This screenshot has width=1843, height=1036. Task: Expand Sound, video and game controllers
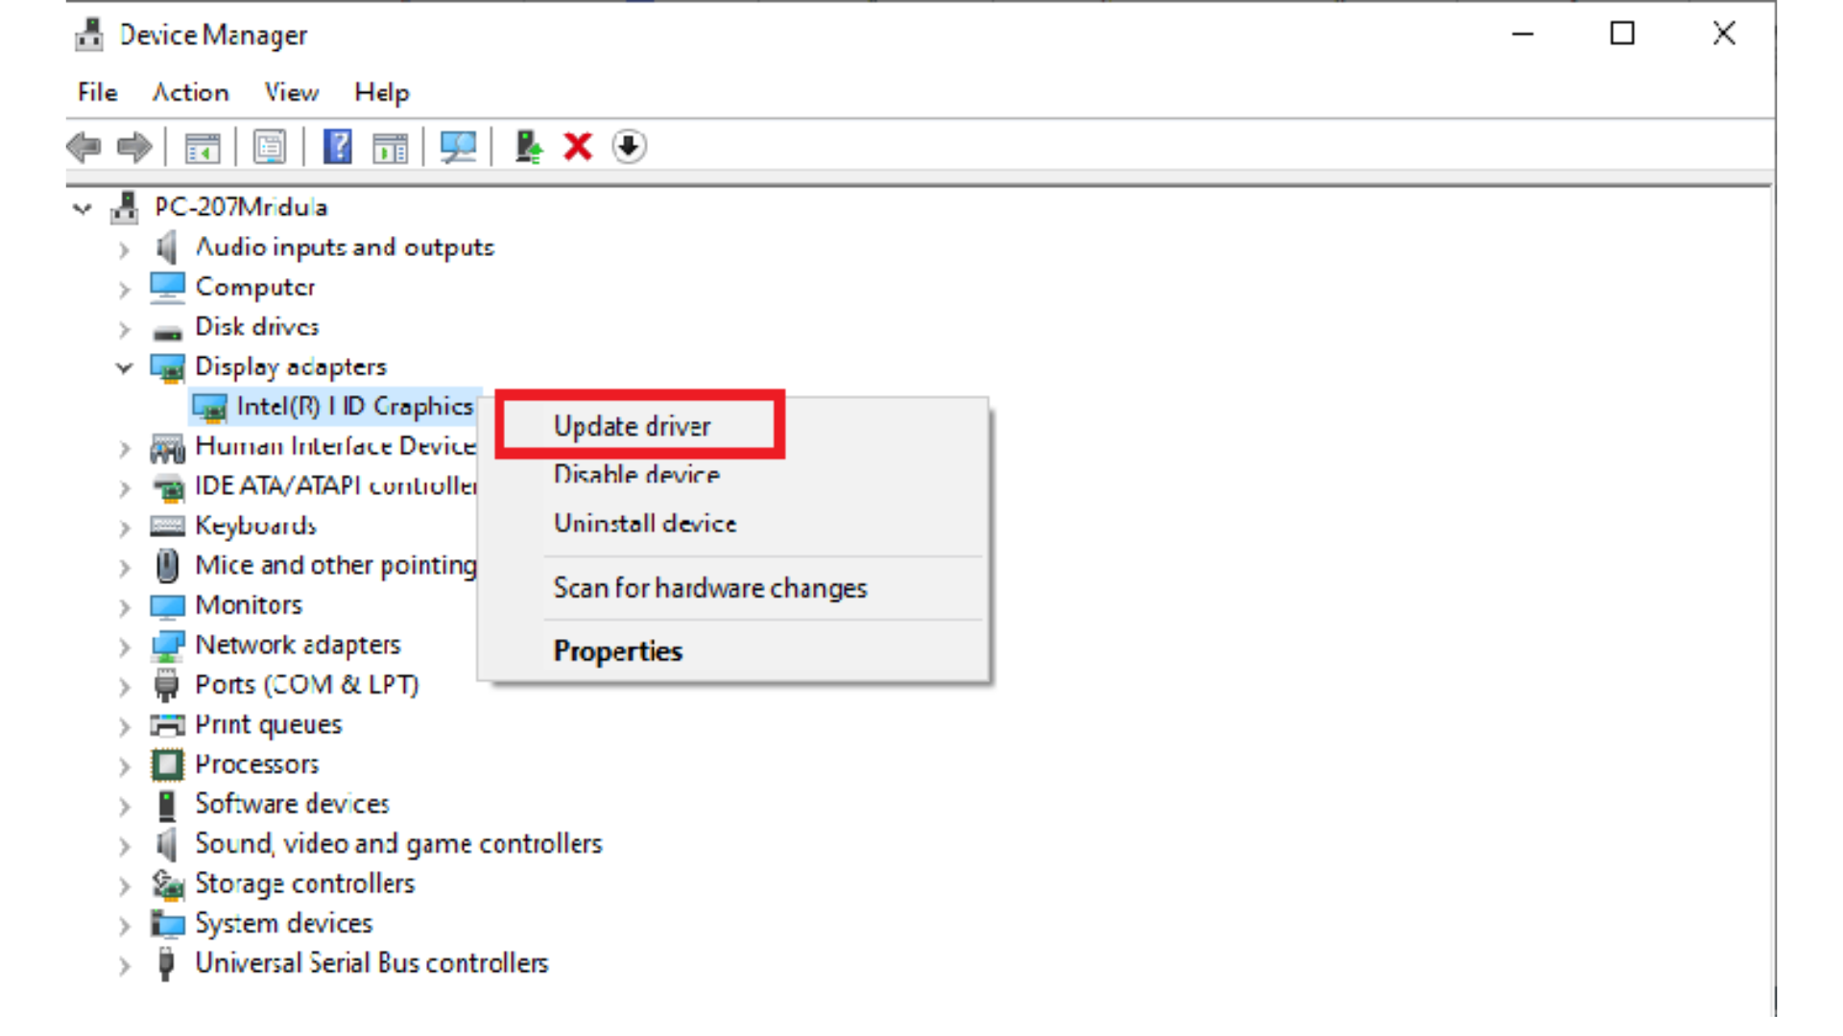click(124, 845)
